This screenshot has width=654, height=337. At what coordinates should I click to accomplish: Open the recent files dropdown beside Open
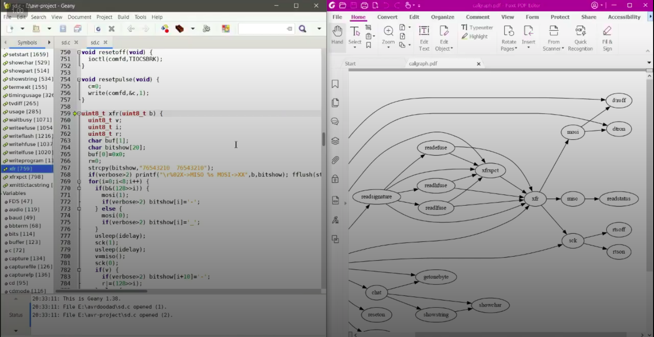tap(49, 29)
